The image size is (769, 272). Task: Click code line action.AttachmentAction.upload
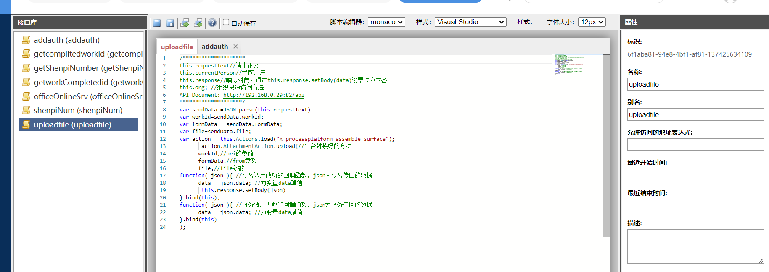tap(276, 146)
